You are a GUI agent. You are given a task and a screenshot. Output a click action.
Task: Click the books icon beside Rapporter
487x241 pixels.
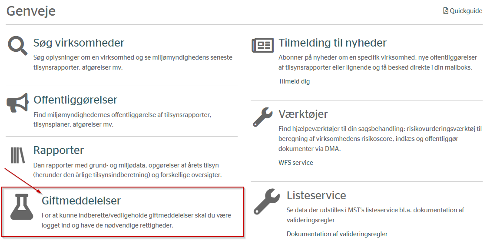[18, 156]
